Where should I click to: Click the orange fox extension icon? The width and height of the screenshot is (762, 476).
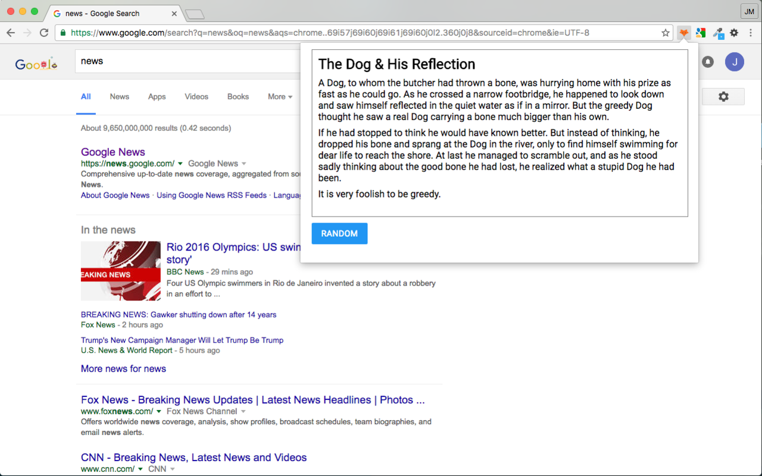684,33
